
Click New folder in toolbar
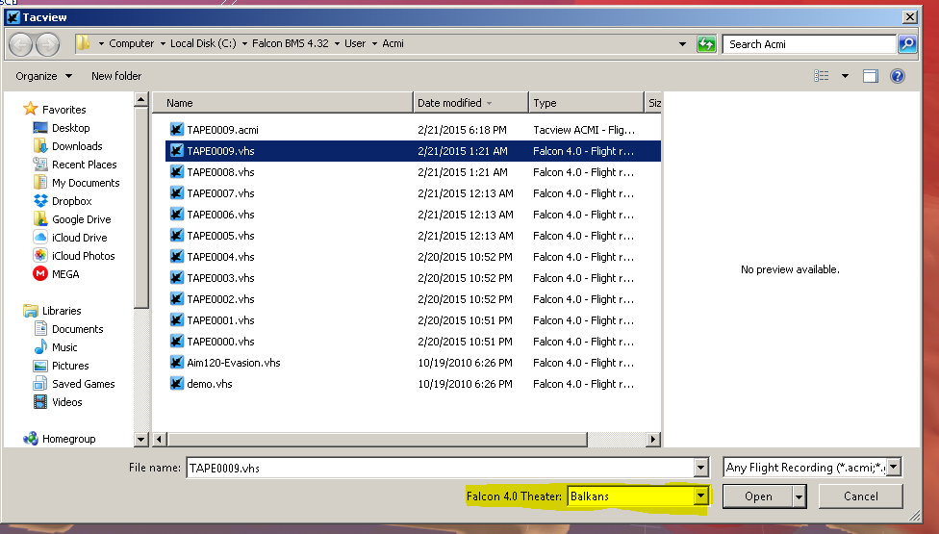tap(116, 76)
